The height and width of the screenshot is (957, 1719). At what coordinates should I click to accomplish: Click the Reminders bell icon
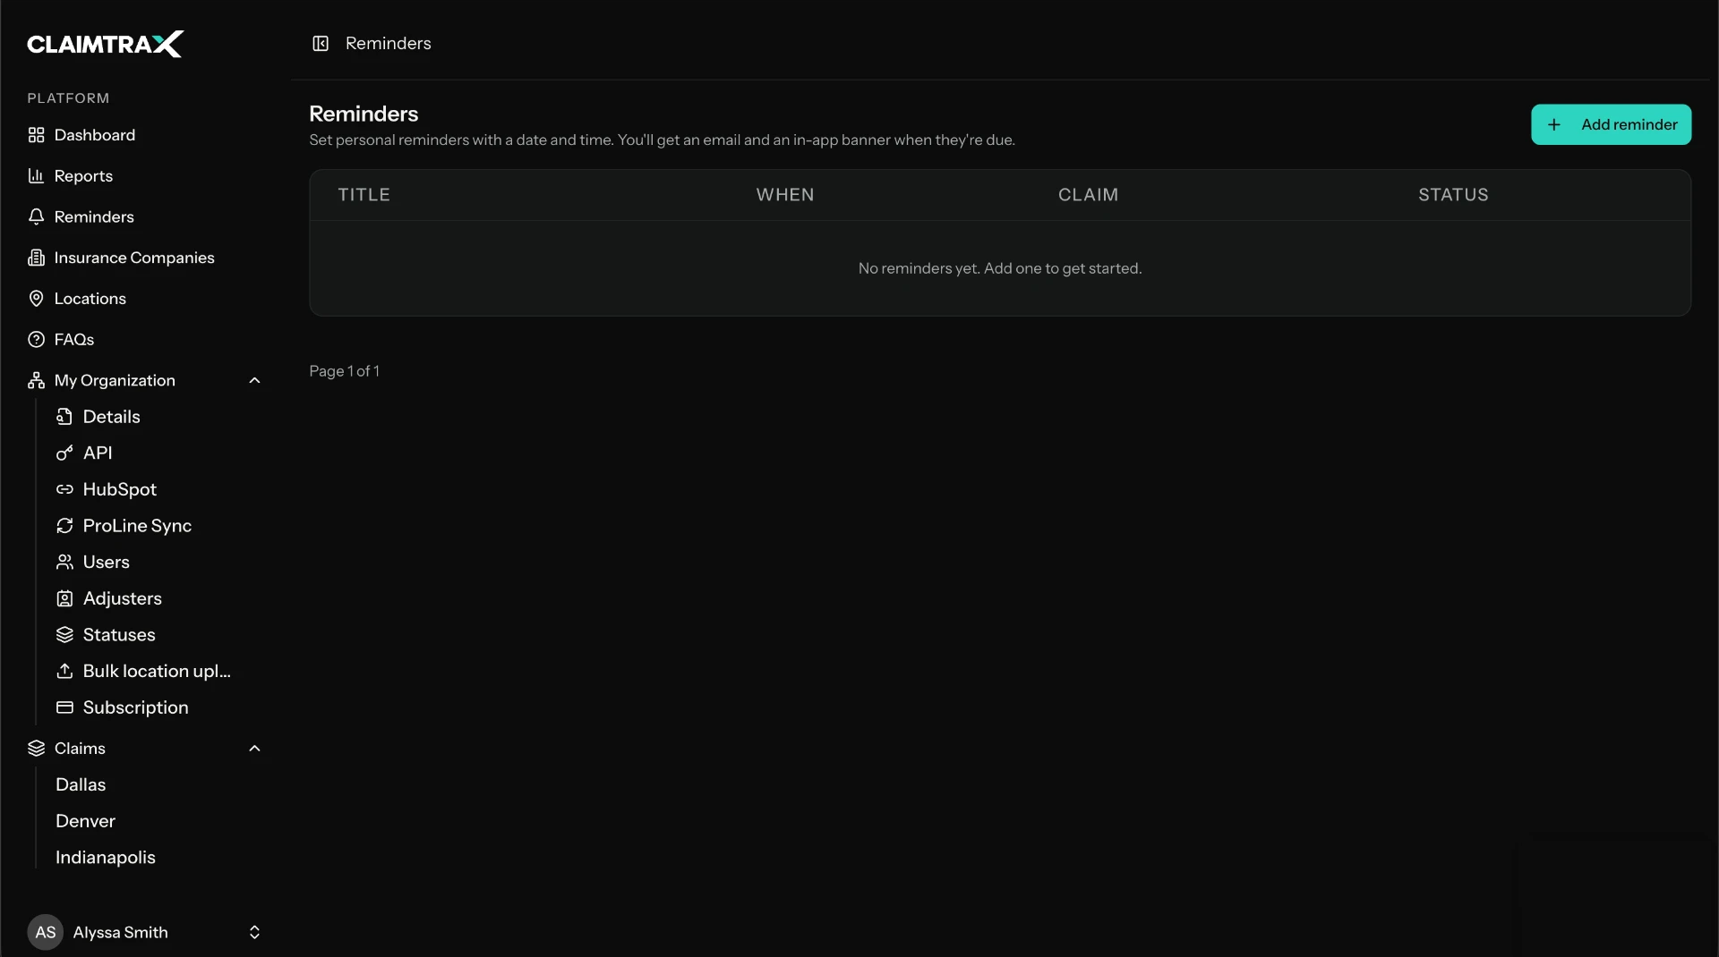(36, 216)
